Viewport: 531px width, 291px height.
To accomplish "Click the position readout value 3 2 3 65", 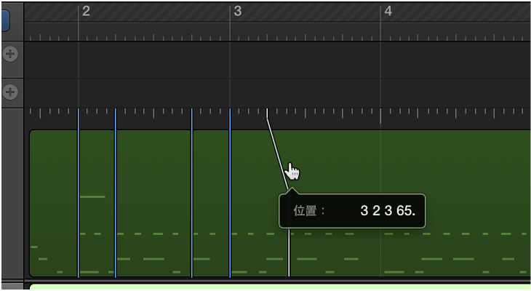I will coord(387,212).
